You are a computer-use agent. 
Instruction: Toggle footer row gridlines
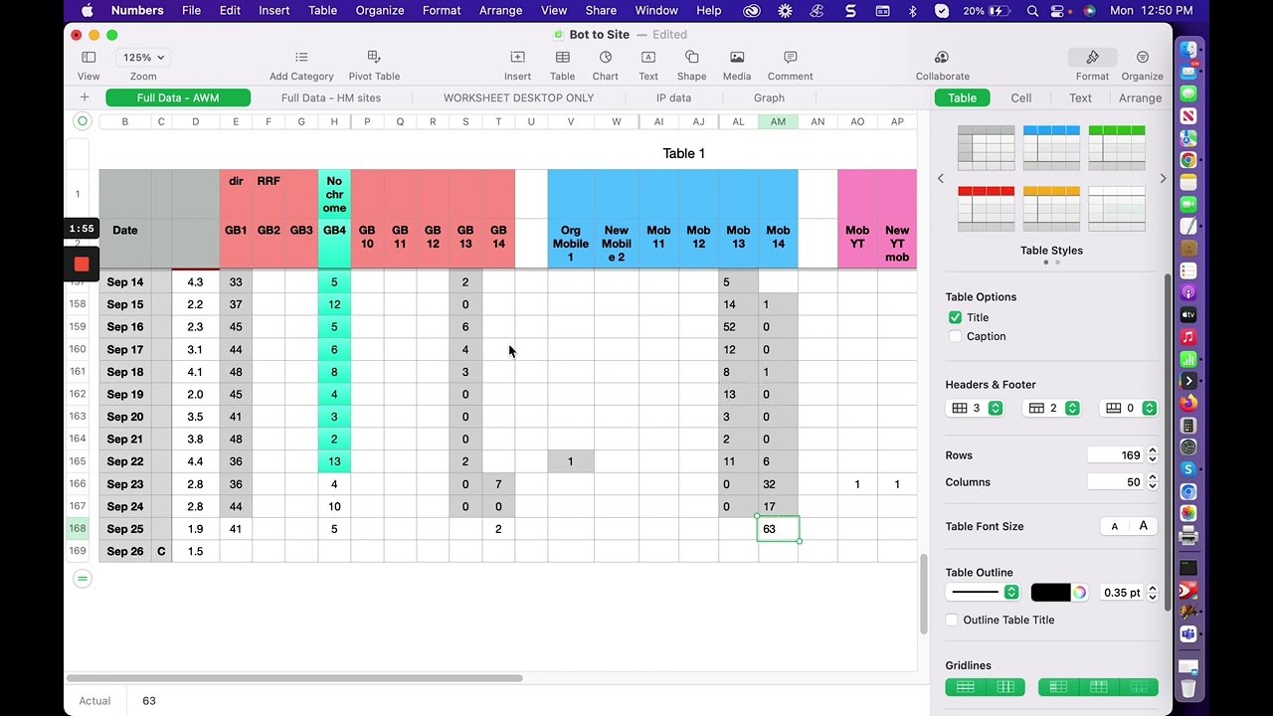point(1139,687)
